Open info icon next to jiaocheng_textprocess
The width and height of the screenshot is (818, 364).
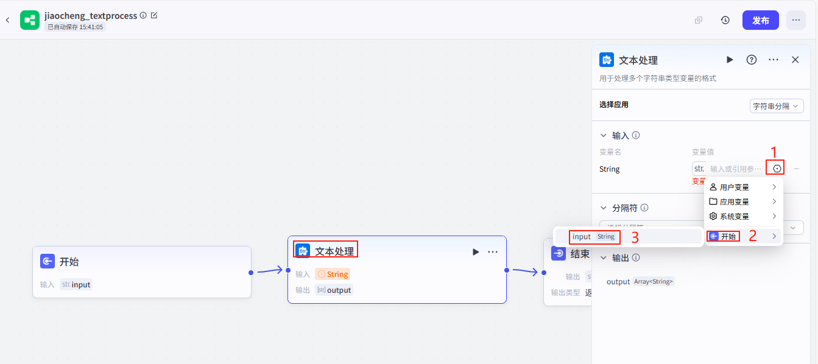tap(143, 15)
